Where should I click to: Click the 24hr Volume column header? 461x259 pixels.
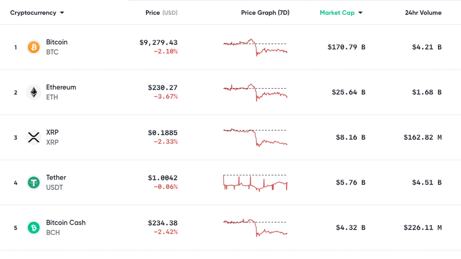pyautogui.click(x=422, y=12)
